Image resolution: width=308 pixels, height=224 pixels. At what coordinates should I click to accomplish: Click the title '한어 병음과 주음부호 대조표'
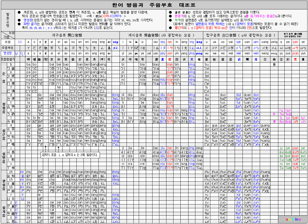point(154,5)
